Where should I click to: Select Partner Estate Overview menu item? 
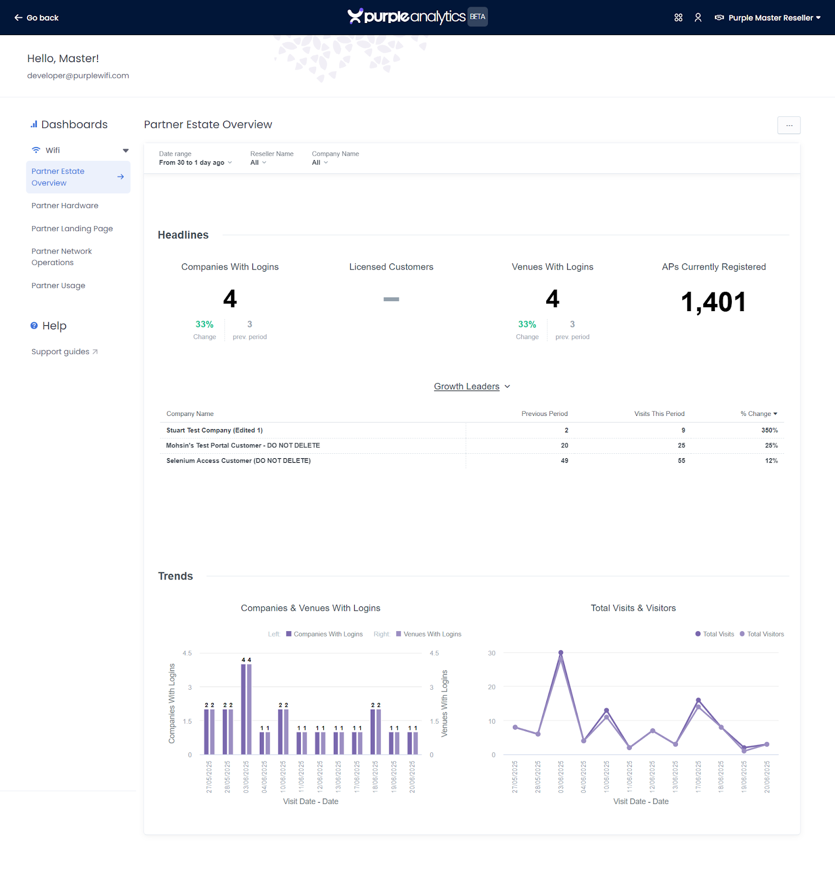78,177
